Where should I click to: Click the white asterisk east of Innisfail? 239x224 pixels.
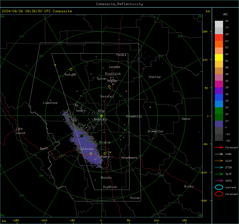click(126, 91)
